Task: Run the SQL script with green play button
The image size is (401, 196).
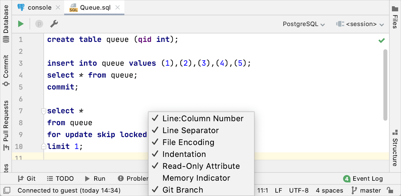Action: pos(21,24)
